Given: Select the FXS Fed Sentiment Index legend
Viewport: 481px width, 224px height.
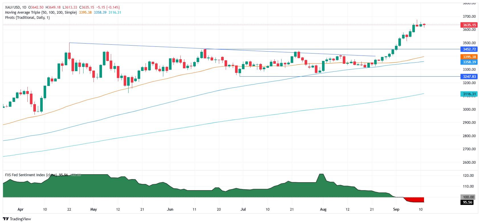Looking at the screenshot, I should click(x=31, y=175).
